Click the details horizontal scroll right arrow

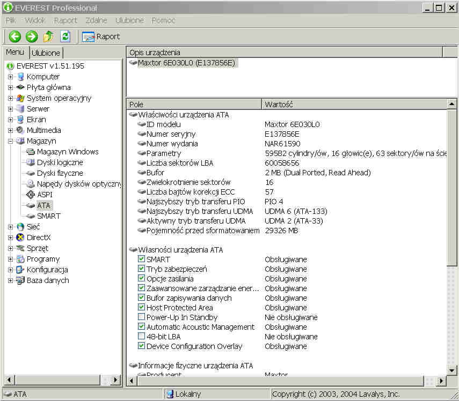441,381
